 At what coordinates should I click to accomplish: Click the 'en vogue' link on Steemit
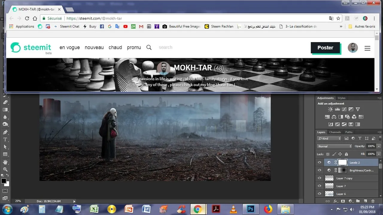(x=70, y=47)
